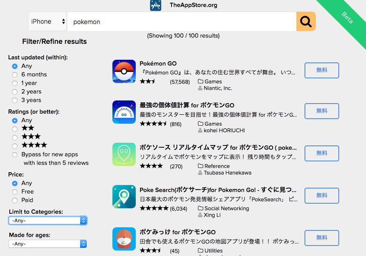The image size is (366, 256).
Task: Click five-star rating of Poke Search
Action: coord(154,208)
